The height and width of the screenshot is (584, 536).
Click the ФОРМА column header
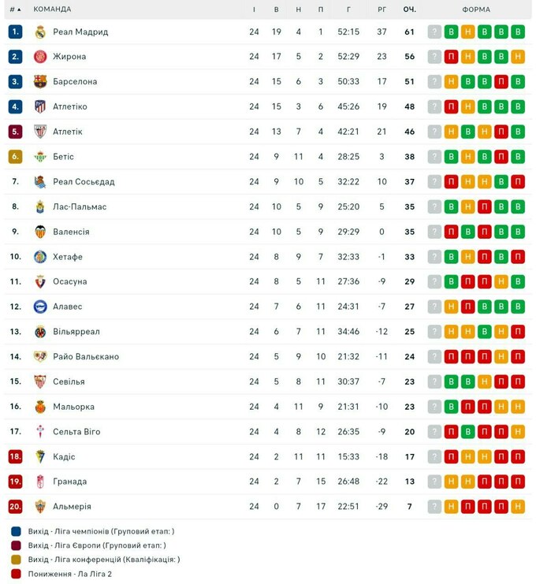tap(476, 9)
